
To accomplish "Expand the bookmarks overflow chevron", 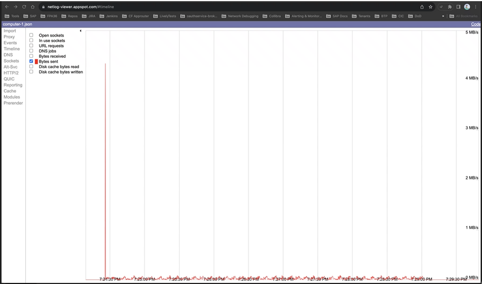I will [443, 16].
